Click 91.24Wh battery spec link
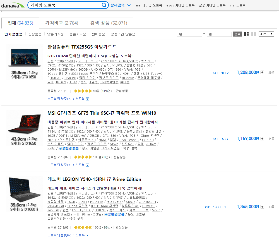 [128, 78]
